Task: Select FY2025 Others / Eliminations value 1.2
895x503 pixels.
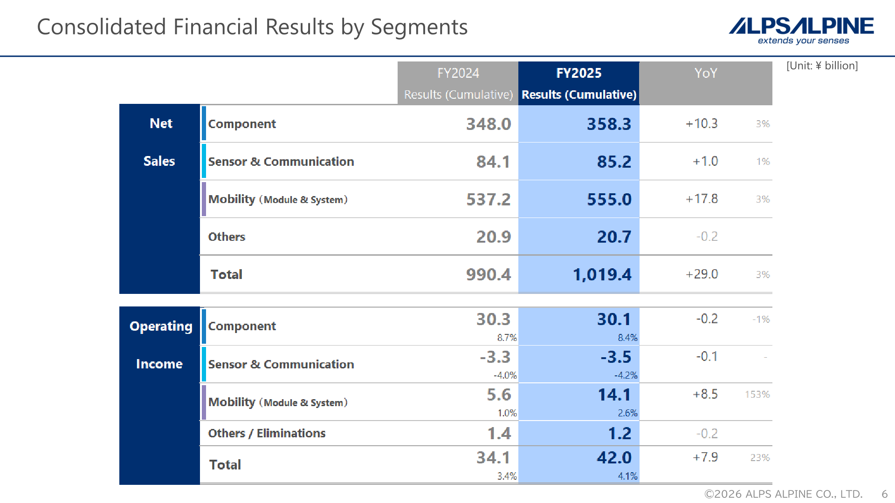Action: pyautogui.click(x=620, y=433)
